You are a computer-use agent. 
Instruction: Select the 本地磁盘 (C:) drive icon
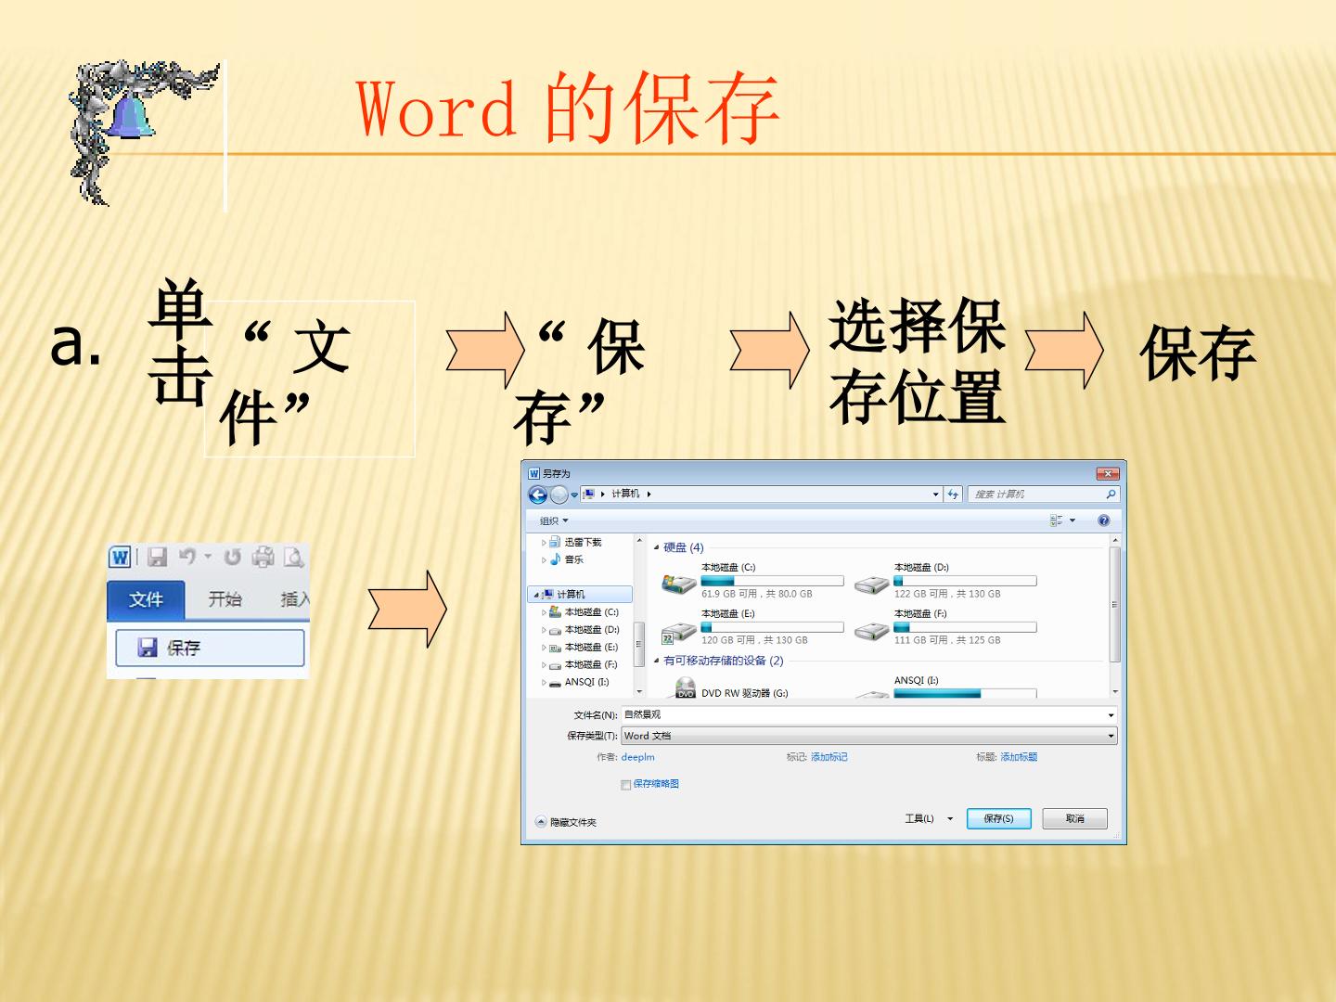[678, 584]
